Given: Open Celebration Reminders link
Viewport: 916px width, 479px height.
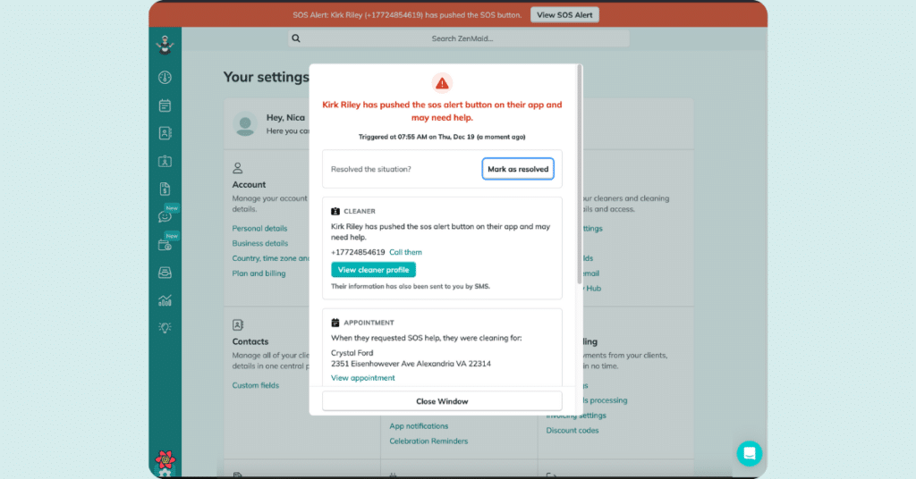Looking at the screenshot, I should coord(428,441).
